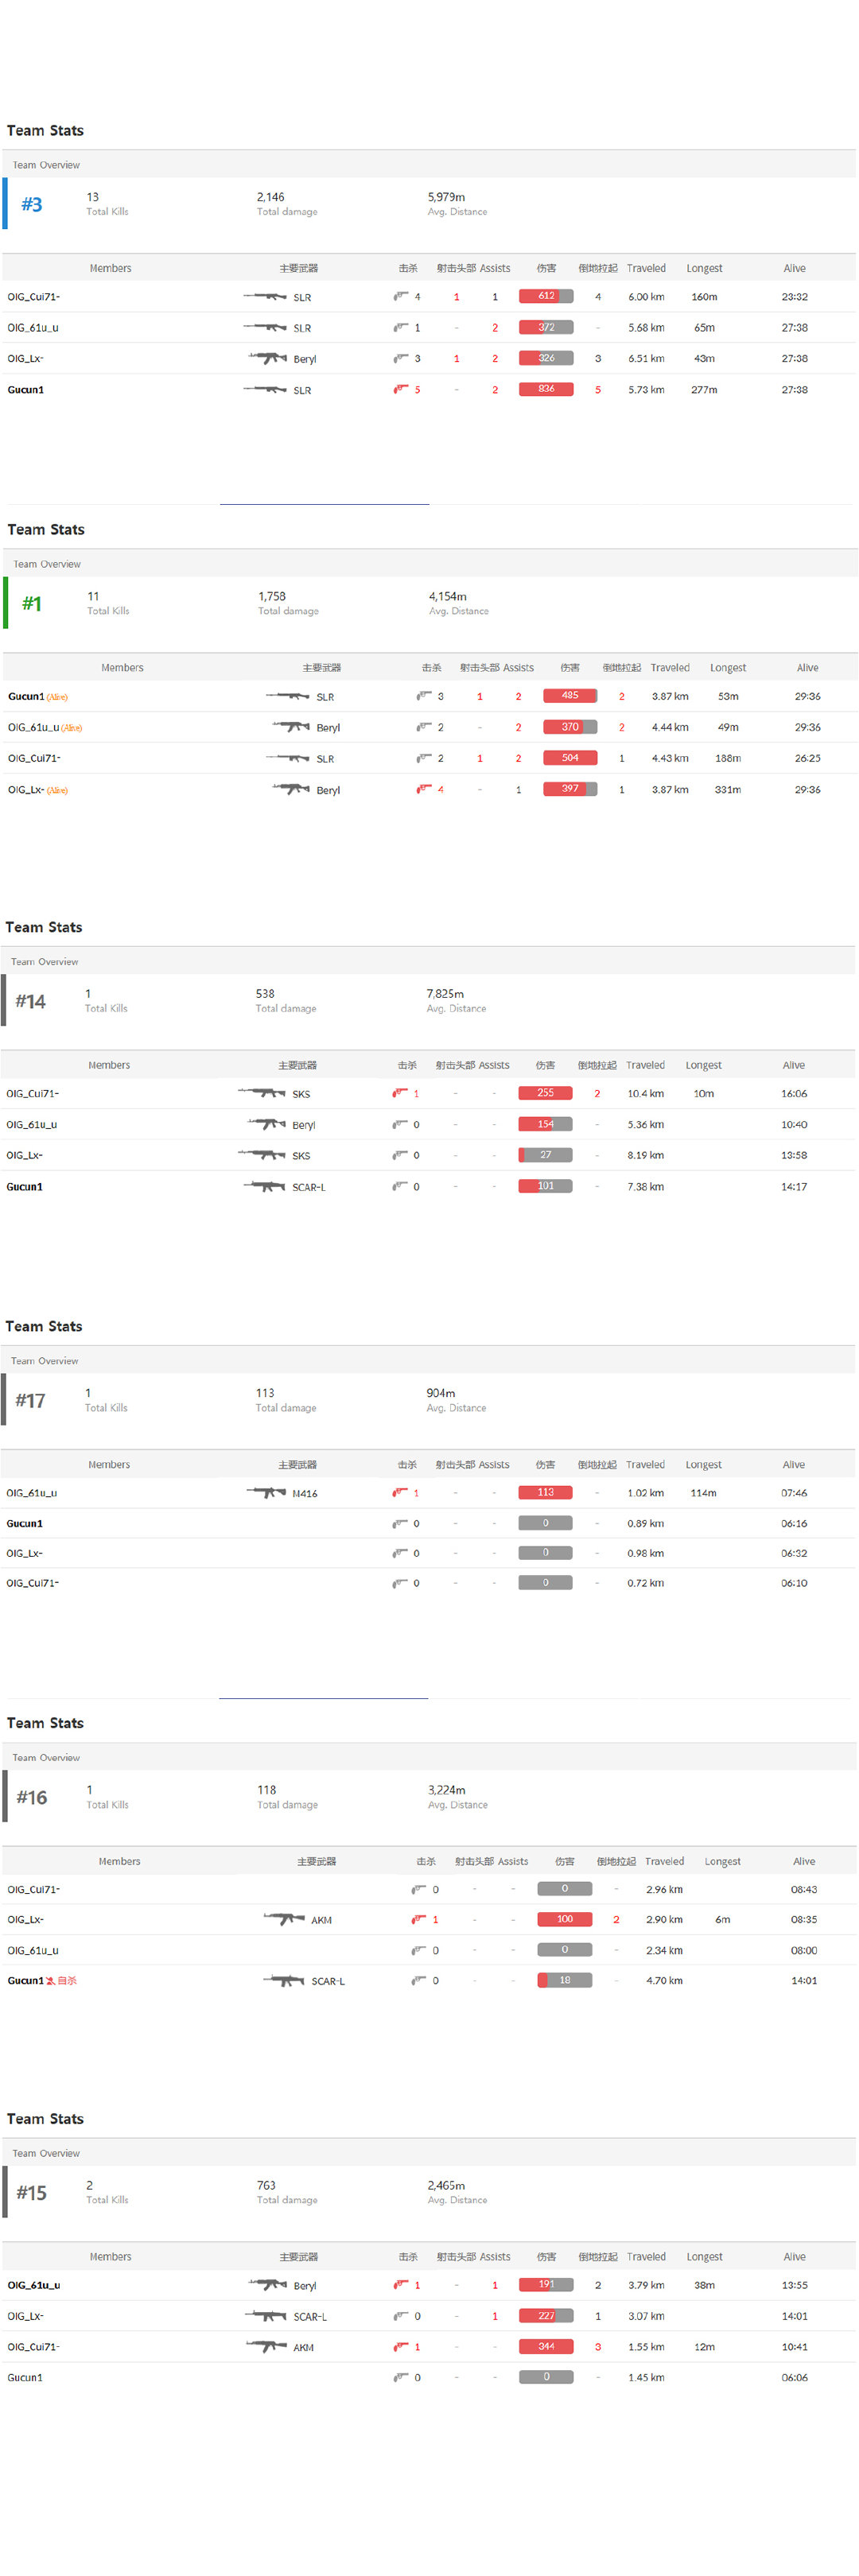The image size is (859, 2576).
Task: Click red kill icon for OIG_Lx- in rank #1 team
Action: [424, 789]
